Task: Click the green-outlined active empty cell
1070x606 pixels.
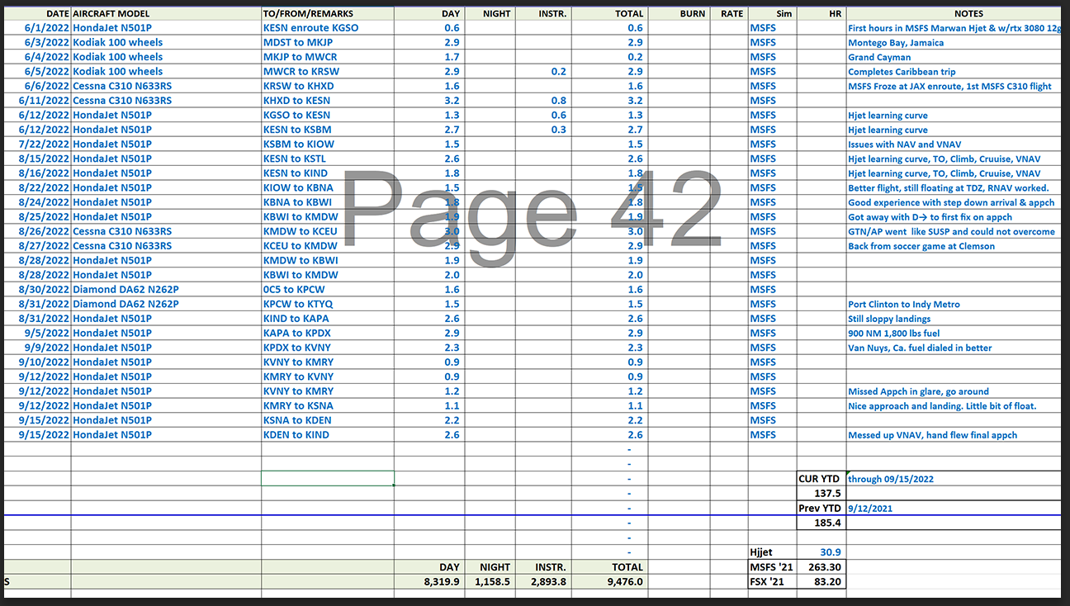Action: [328, 478]
